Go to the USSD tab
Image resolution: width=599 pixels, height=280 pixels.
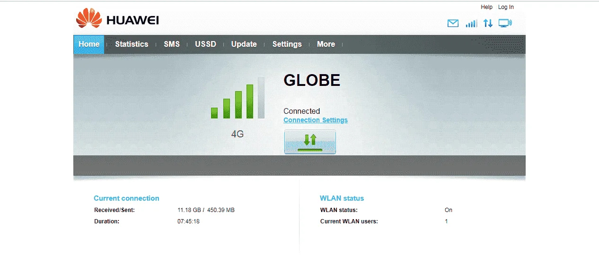tap(205, 44)
